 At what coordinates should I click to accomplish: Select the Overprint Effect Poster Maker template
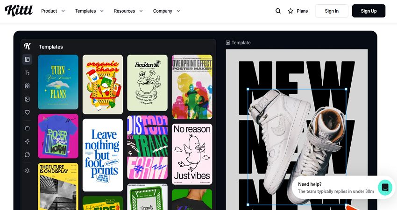tap(192, 87)
